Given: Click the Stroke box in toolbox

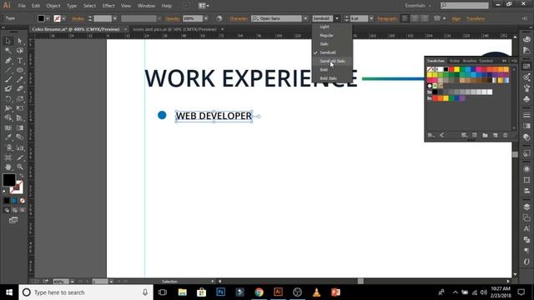Looking at the screenshot, I should (17, 187).
